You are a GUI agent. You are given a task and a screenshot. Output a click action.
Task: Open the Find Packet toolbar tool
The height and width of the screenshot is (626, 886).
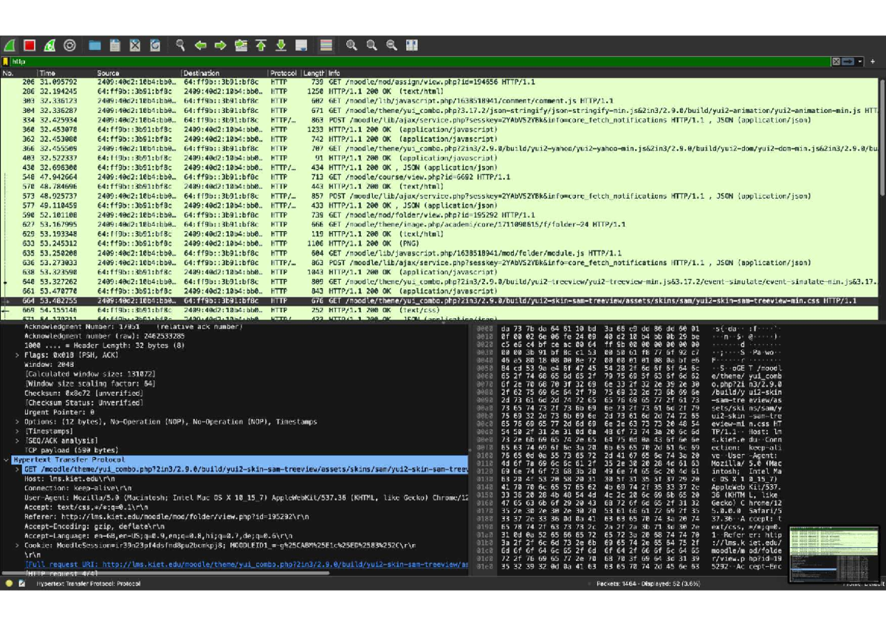coord(179,45)
